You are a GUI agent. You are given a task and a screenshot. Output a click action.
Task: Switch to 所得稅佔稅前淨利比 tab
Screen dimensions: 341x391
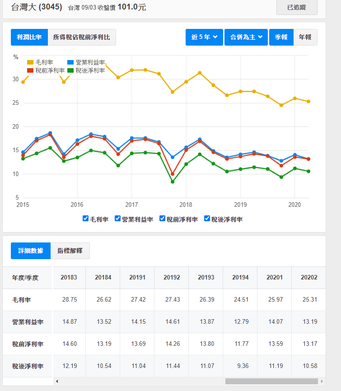coord(82,37)
